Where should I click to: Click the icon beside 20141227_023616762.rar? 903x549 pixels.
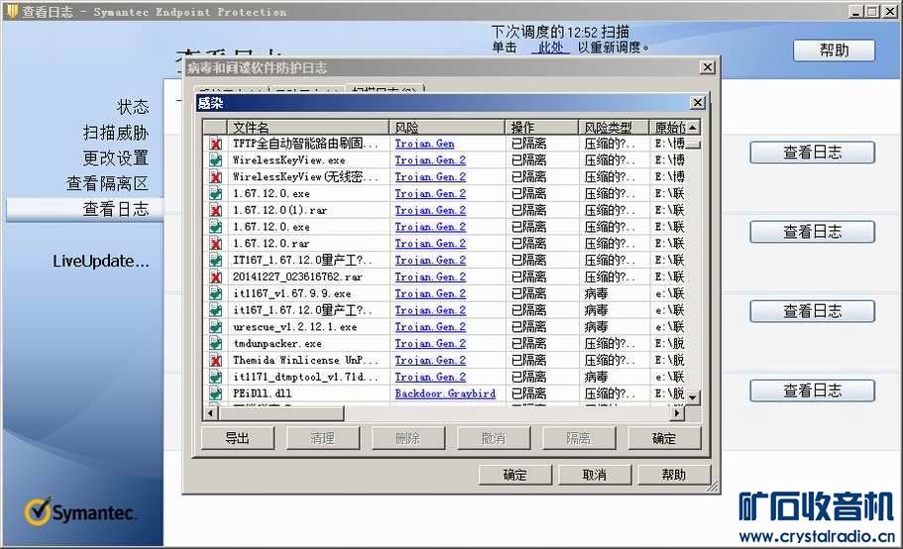216,276
